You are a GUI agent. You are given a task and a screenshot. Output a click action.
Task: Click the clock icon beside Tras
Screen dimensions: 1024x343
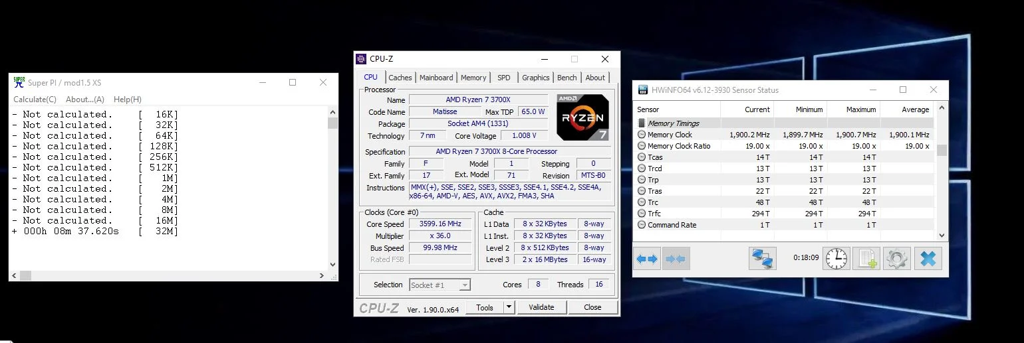click(x=642, y=191)
